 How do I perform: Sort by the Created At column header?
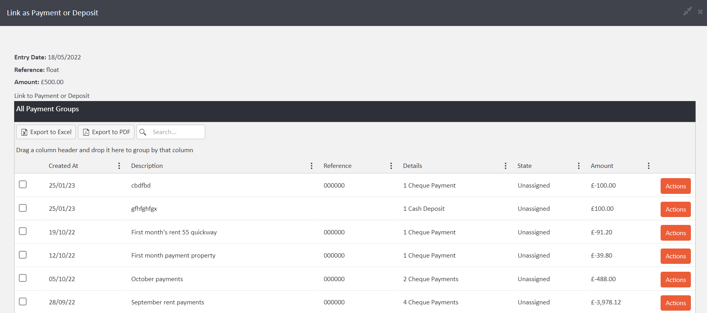[x=63, y=166]
